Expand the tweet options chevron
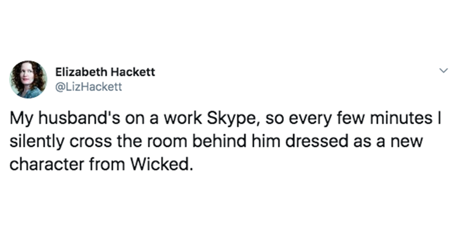The width and height of the screenshot is (458, 239). pyautogui.click(x=443, y=71)
